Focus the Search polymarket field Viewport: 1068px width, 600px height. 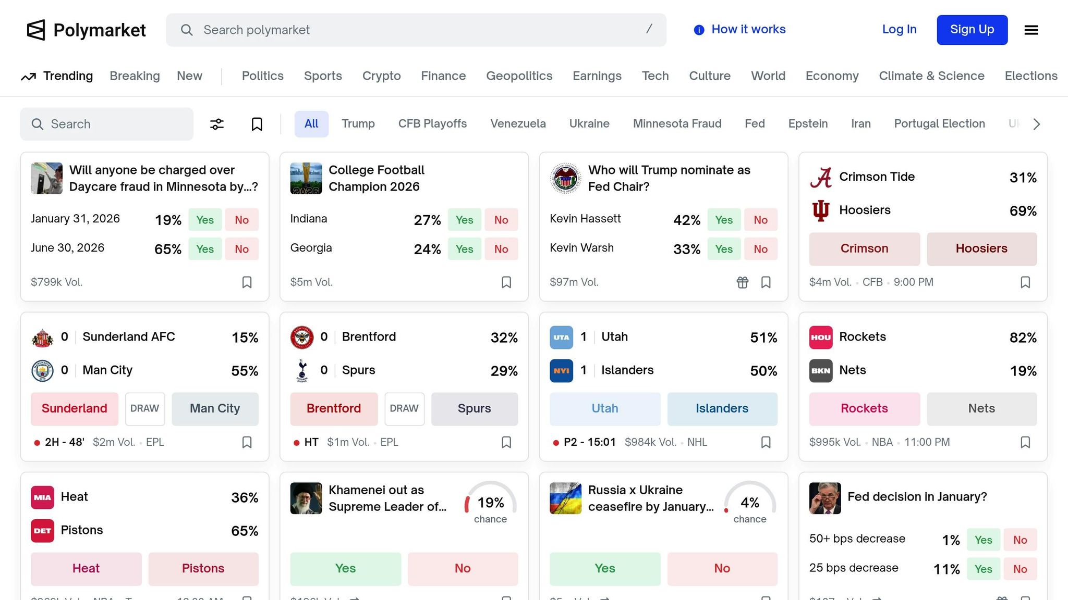(x=416, y=30)
